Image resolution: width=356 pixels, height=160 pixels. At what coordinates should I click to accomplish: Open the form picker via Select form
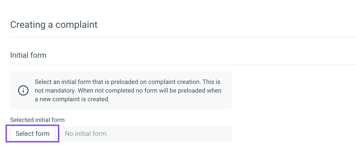click(32, 134)
